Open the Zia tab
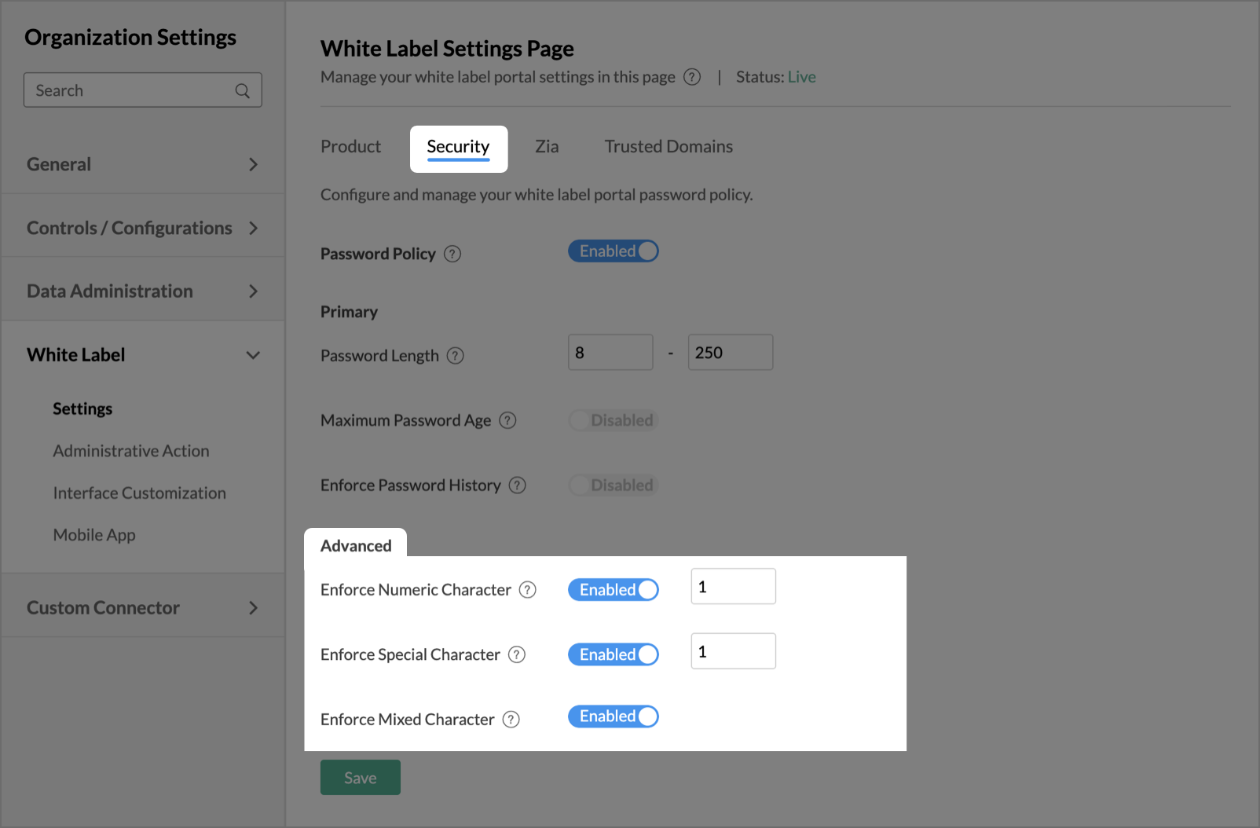The height and width of the screenshot is (828, 1260). tap(547, 147)
